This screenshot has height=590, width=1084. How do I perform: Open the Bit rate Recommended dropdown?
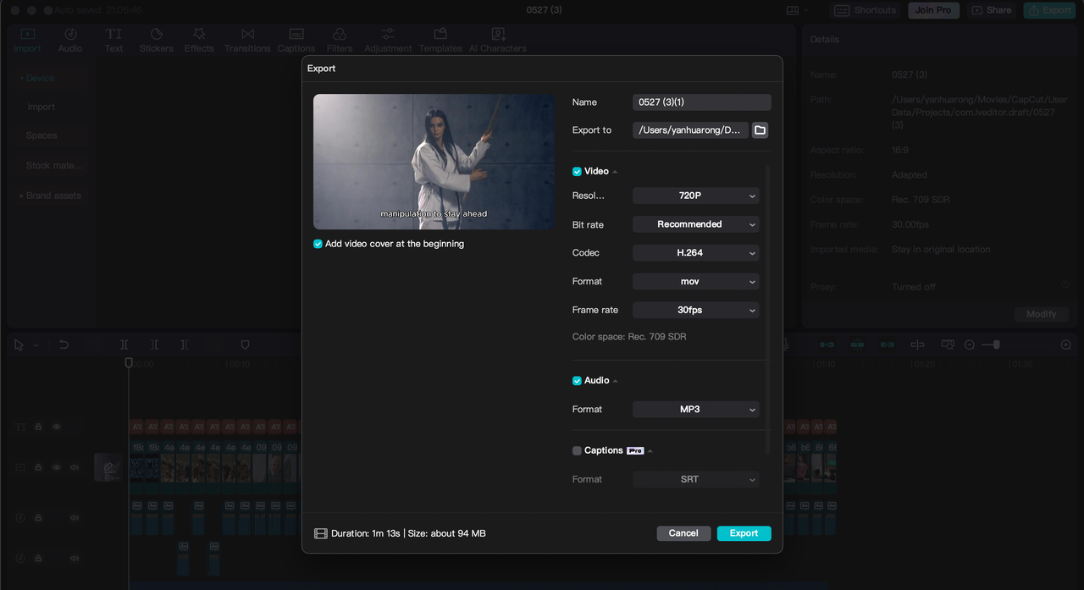tap(696, 224)
